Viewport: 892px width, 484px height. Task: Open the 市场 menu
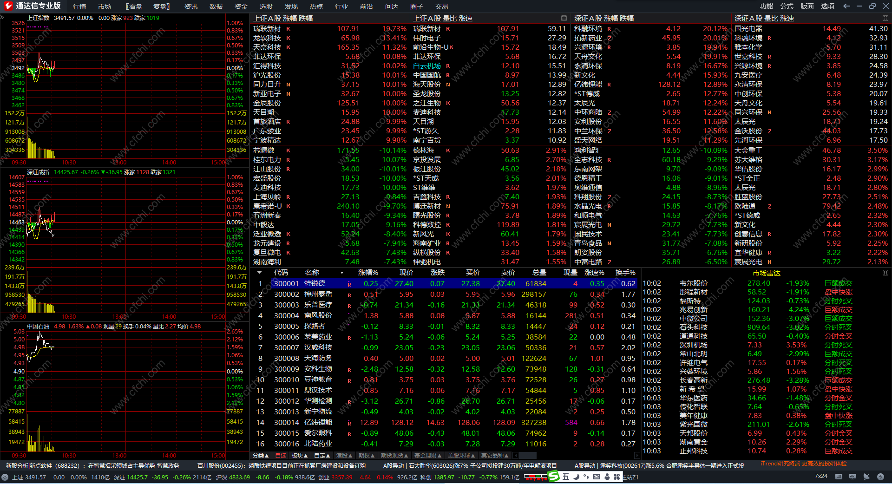point(105,7)
